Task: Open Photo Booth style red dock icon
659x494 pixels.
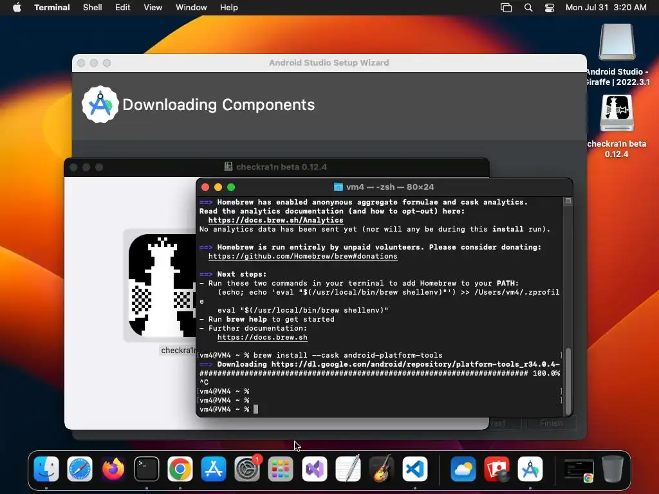Action: [x=497, y=469]
